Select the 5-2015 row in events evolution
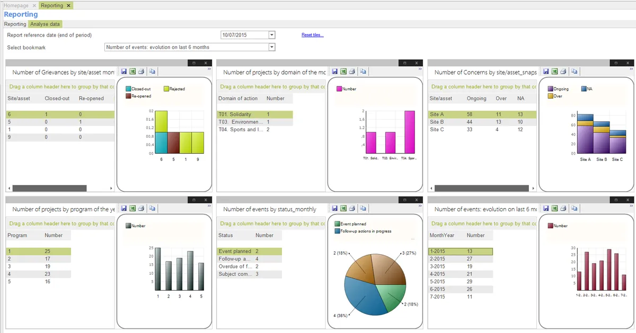Screen dimensions: 636x333 tap(461, 282)
